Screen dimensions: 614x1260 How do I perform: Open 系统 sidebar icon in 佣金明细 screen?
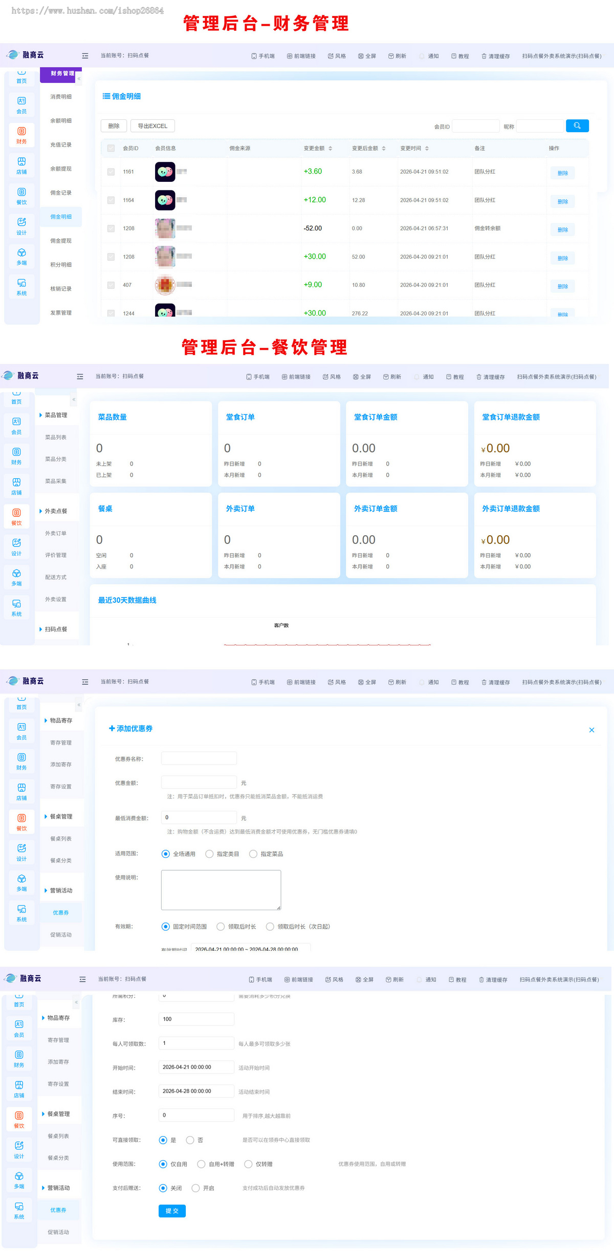pos(21,287)
